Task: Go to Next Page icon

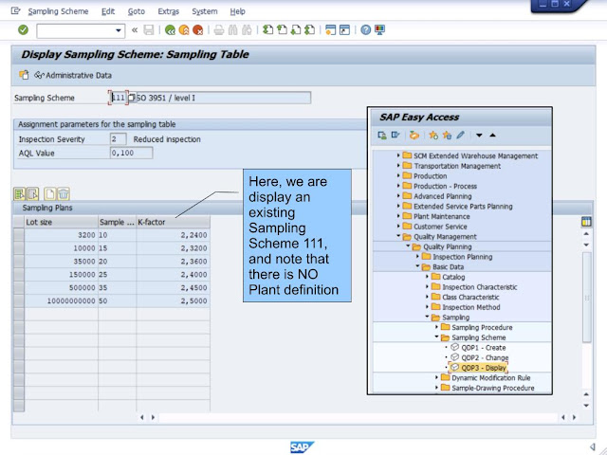Action: tap(296, 29)
